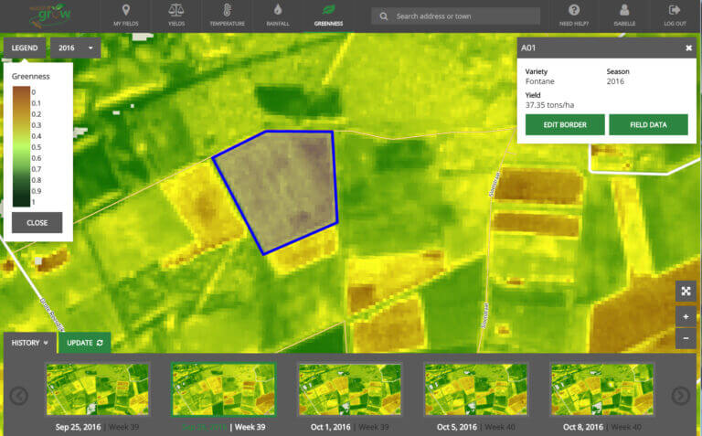702x436 pixels.
Task: Collapse the History panel
Action: 29,343
